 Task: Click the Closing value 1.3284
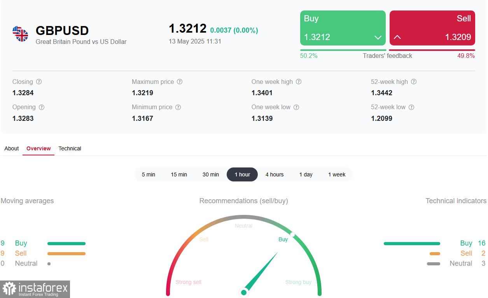click(23, 93)
